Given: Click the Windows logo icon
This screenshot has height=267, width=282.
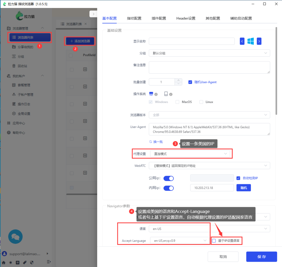Looking at the screenshot, I should click(251, 41).
